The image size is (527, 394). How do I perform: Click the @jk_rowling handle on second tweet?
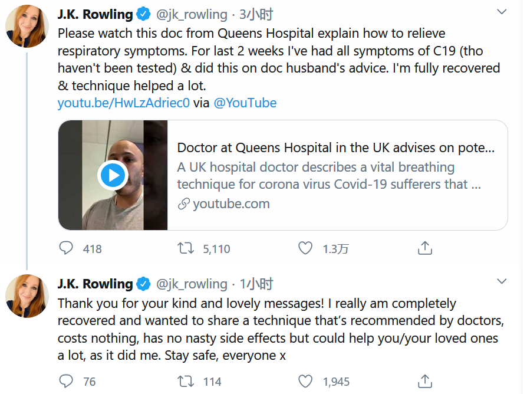click(192, 284)
